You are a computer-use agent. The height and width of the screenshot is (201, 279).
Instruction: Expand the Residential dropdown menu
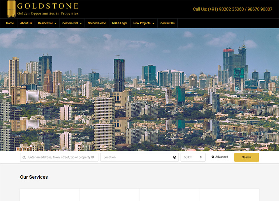coord(47,23)
